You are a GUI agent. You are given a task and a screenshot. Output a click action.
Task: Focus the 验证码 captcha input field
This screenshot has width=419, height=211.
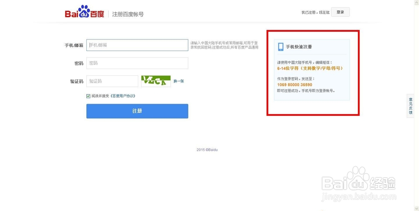pos(112,81)
